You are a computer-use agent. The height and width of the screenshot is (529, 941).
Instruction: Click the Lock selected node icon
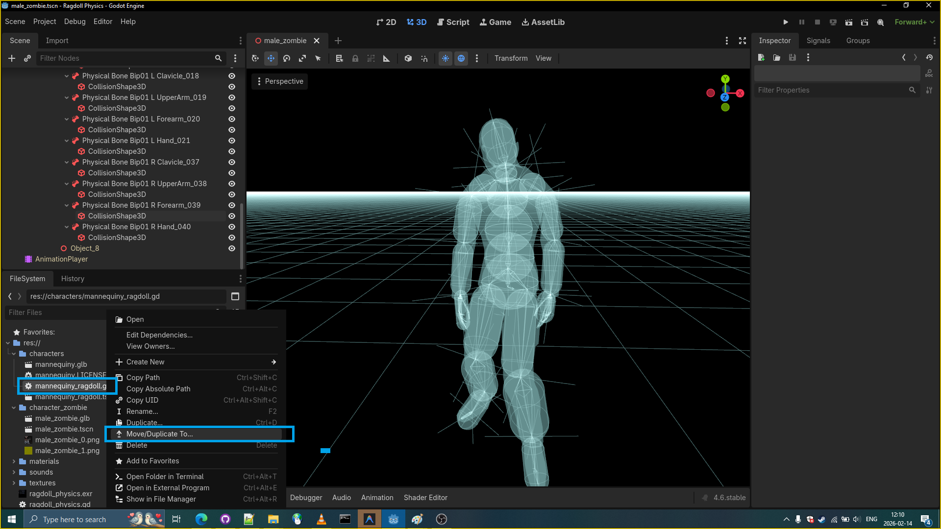tap(355, 58)
